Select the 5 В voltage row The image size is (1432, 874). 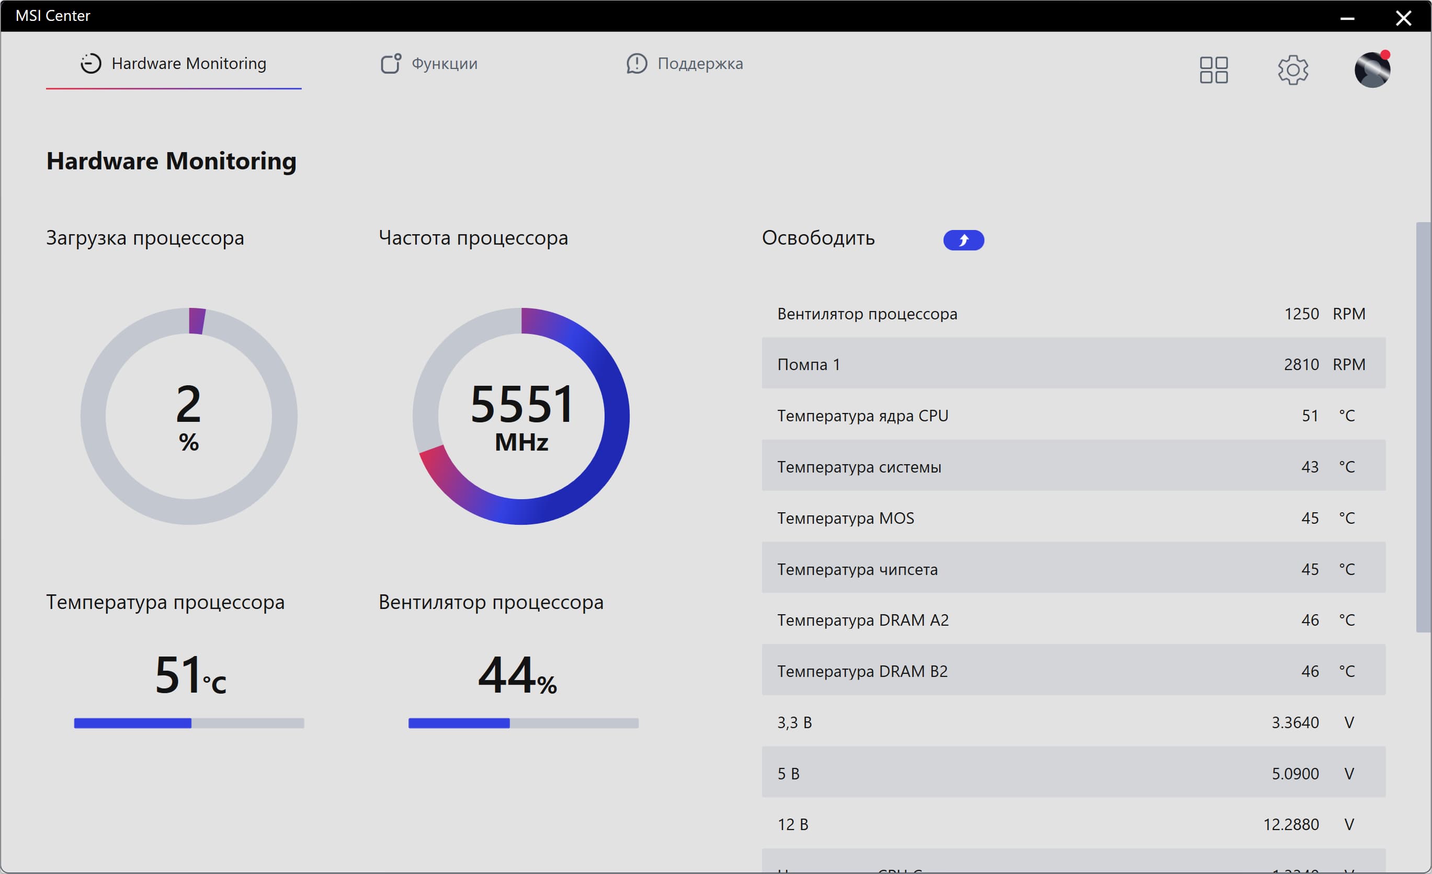click(1073, 773)
